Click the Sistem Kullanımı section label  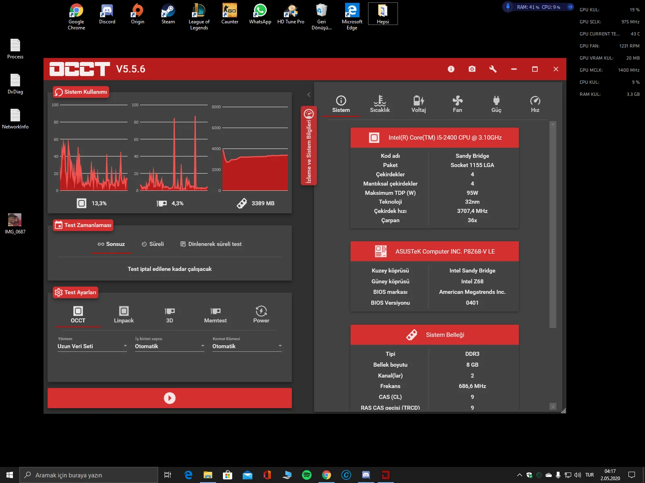81,92
